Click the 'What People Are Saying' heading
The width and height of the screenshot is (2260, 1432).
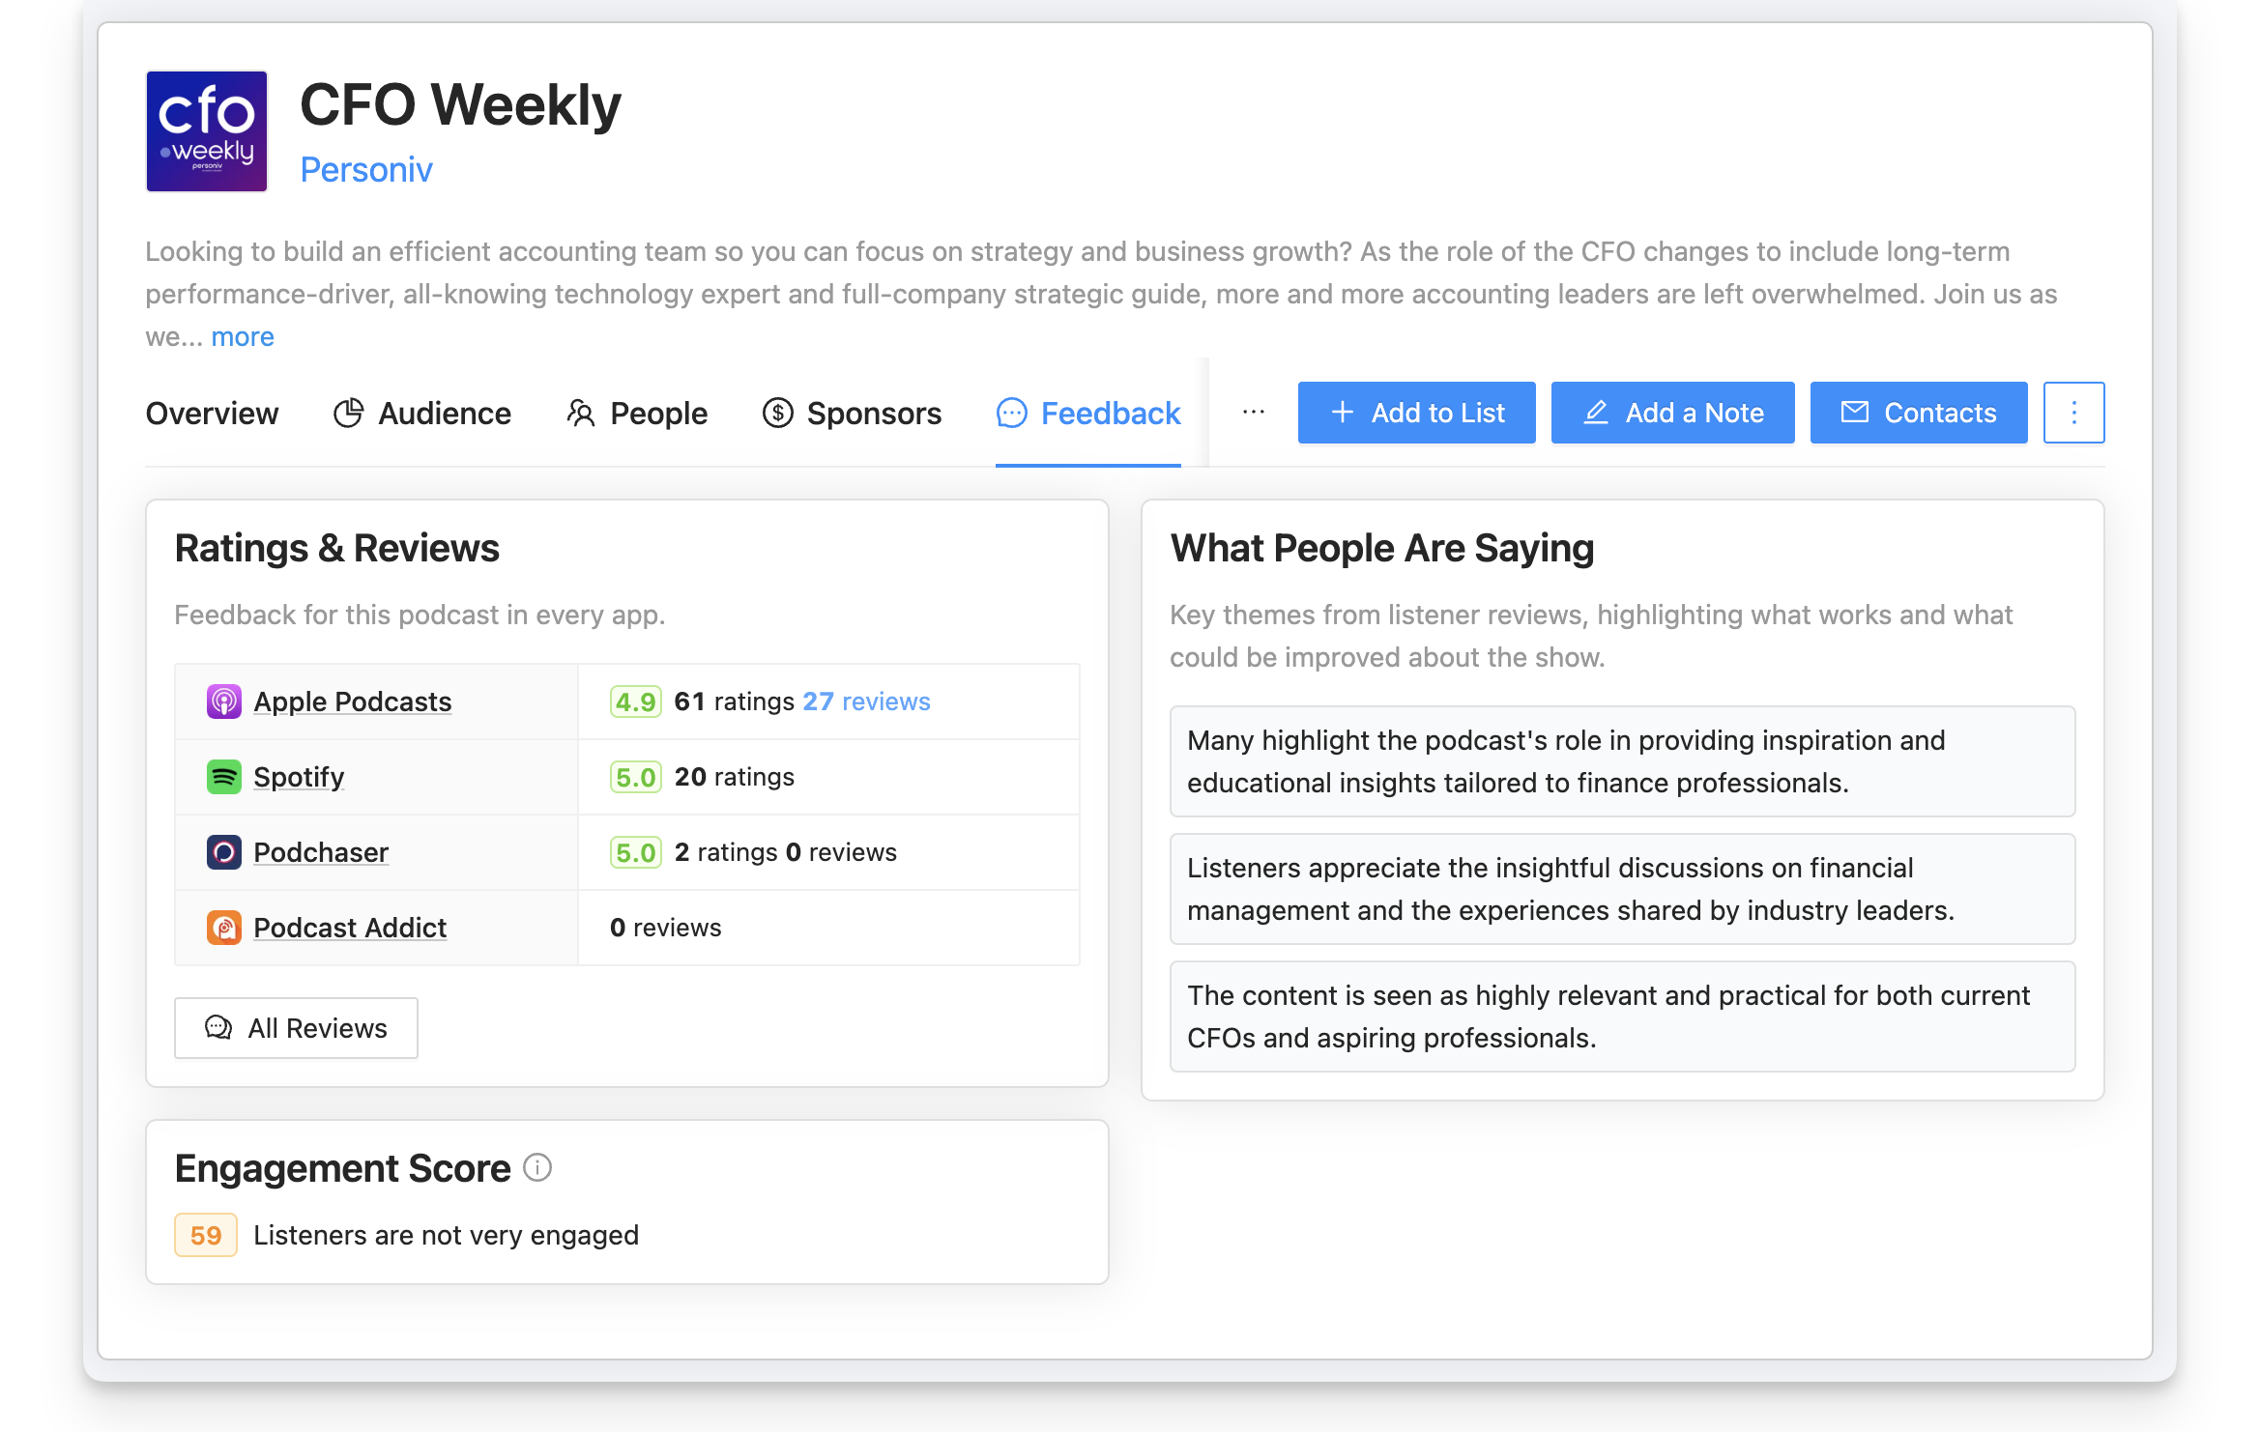pos(1382,548)
